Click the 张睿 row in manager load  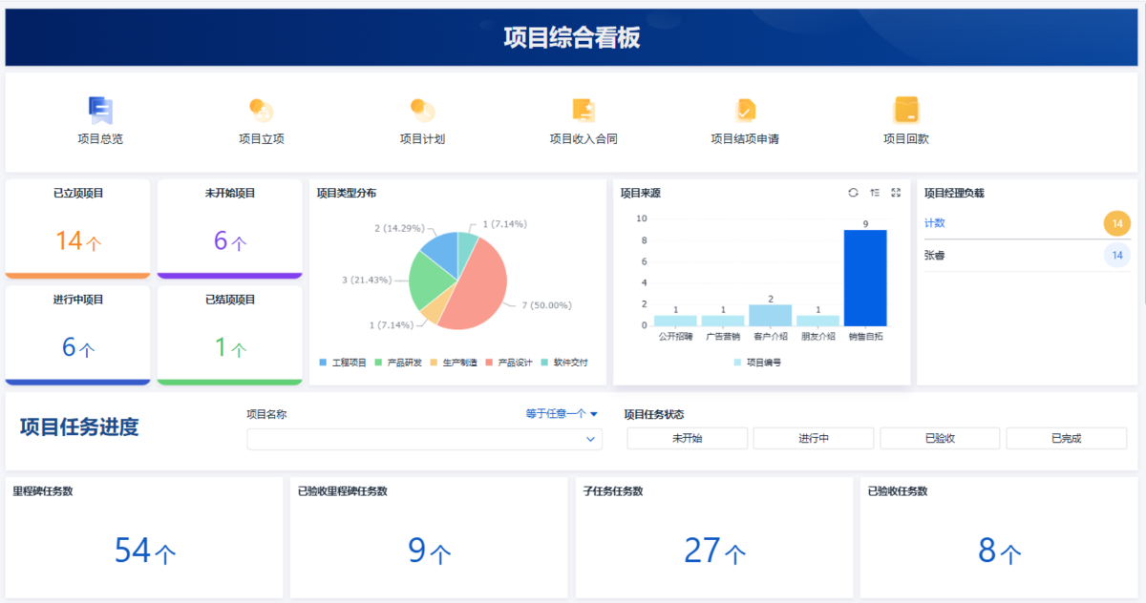pos(1028,256)
